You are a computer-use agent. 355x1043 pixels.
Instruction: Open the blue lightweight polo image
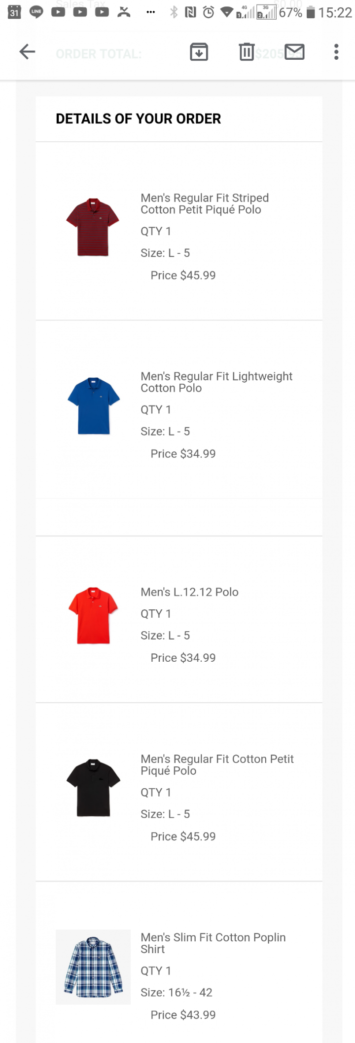(93, 406)
